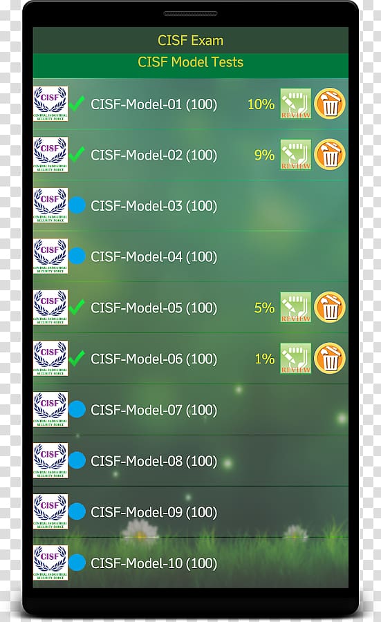Click the 10% score of Model-01
Image resolution: width=381 pixels, height=622 pixels.
[261, 104]
